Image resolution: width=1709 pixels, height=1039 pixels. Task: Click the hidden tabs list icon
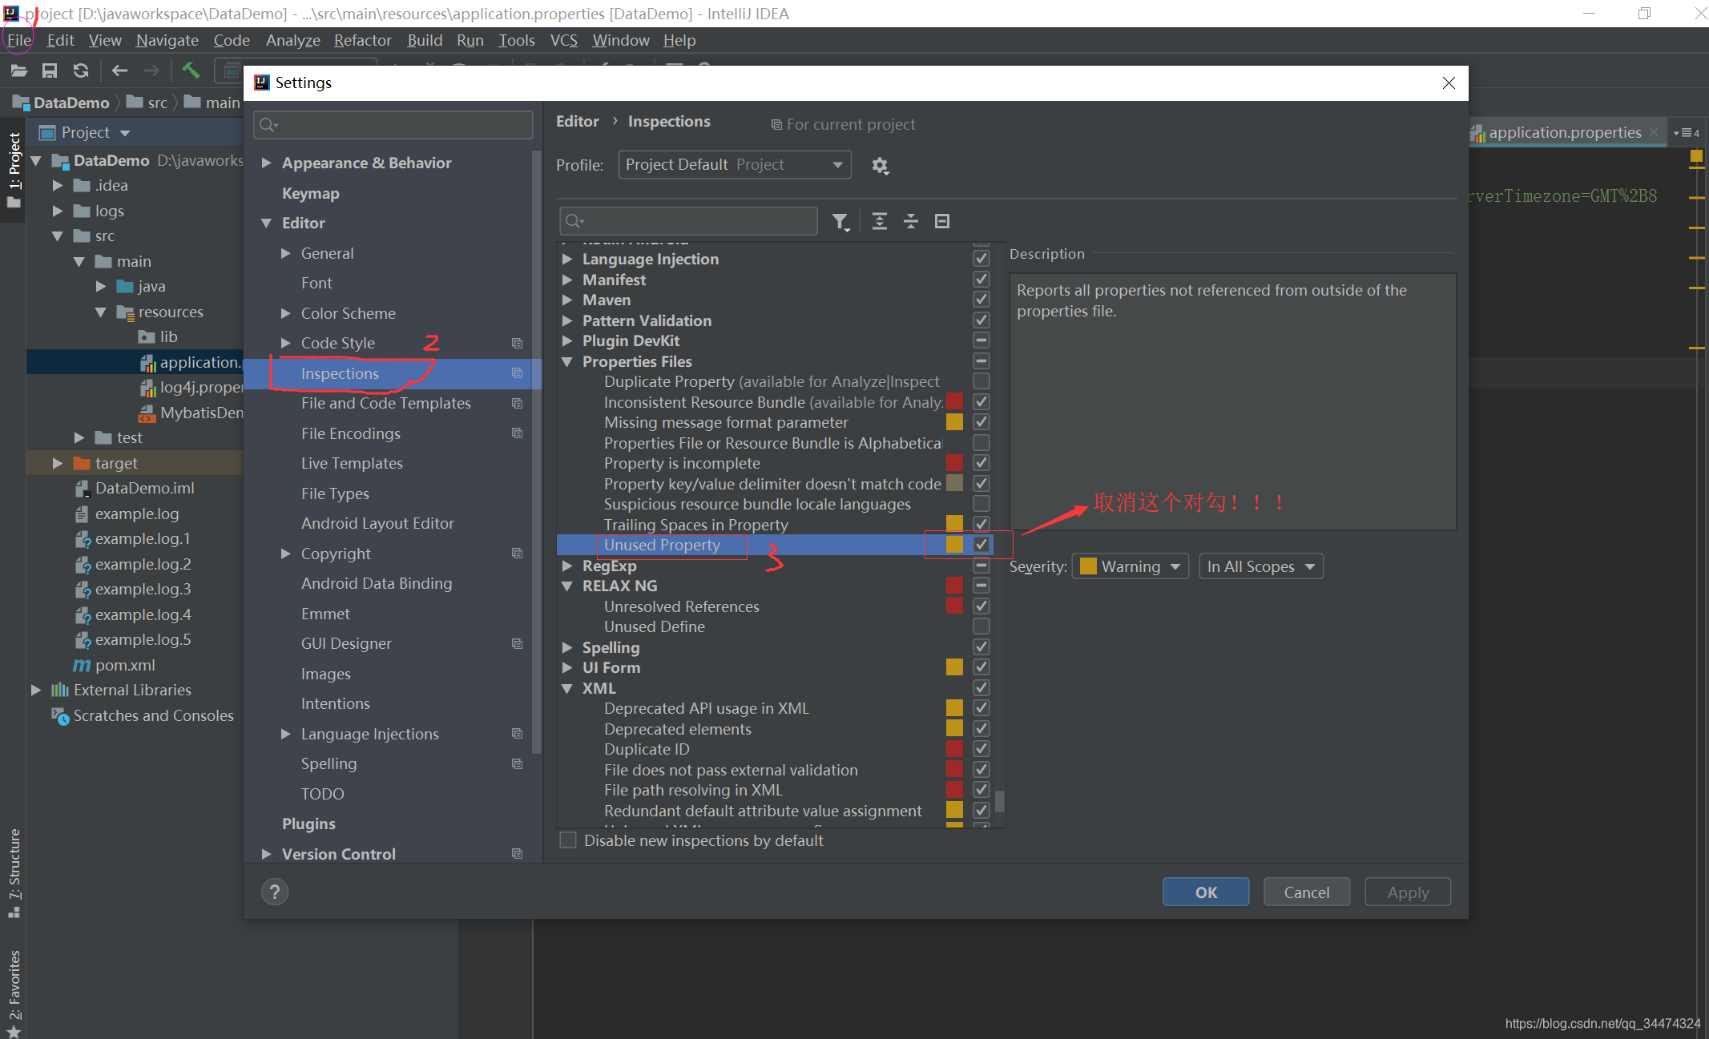(x=1686, y=133)
